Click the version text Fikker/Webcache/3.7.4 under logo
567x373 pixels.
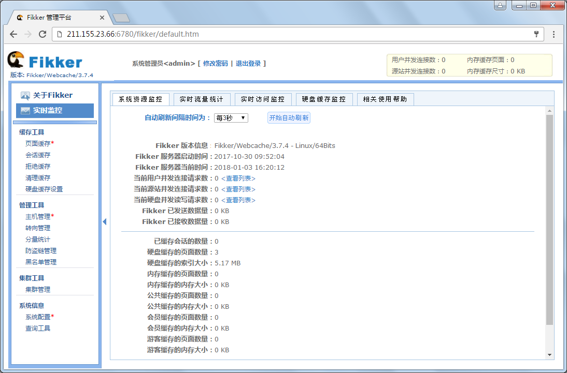(x=60, y=75)
